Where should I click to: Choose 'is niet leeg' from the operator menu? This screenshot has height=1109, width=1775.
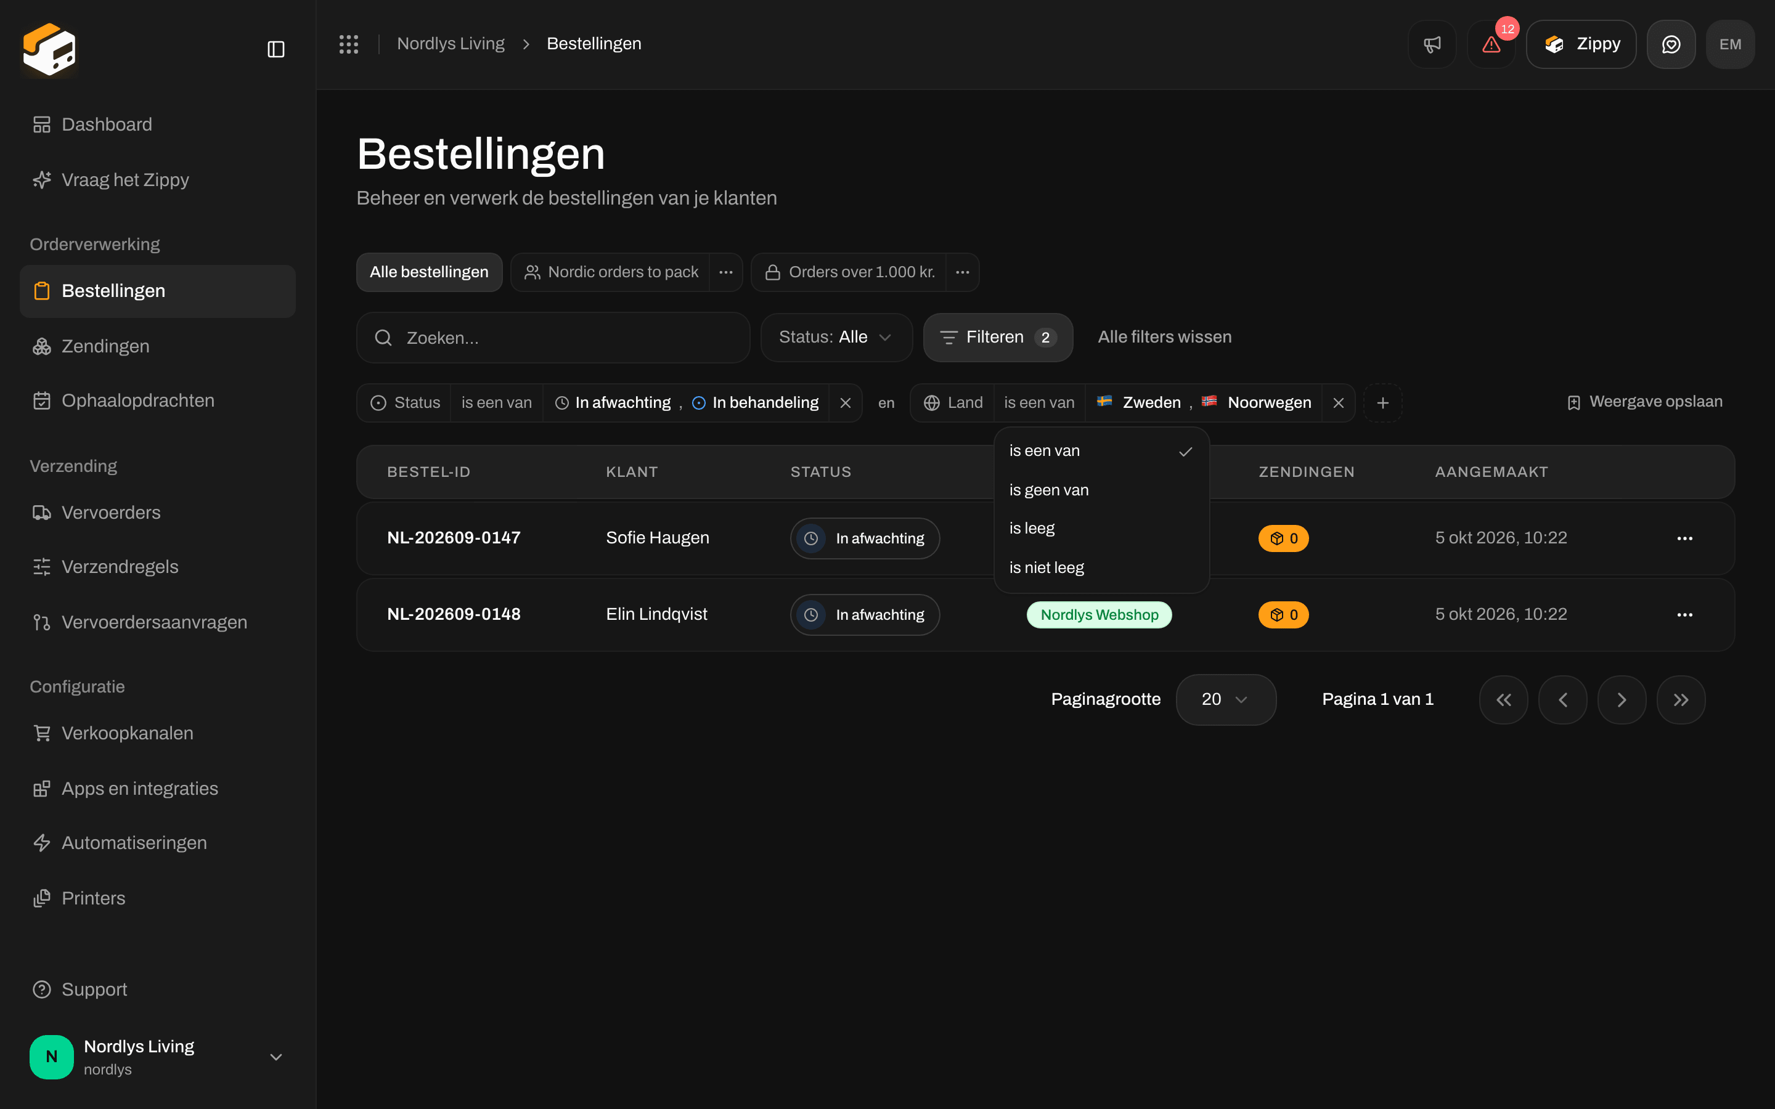click(1101, 567)
